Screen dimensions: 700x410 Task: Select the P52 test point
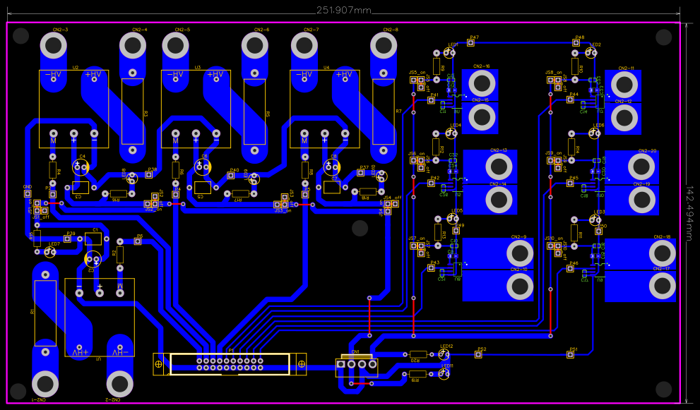pyautogui.click(x=478, y=354)
